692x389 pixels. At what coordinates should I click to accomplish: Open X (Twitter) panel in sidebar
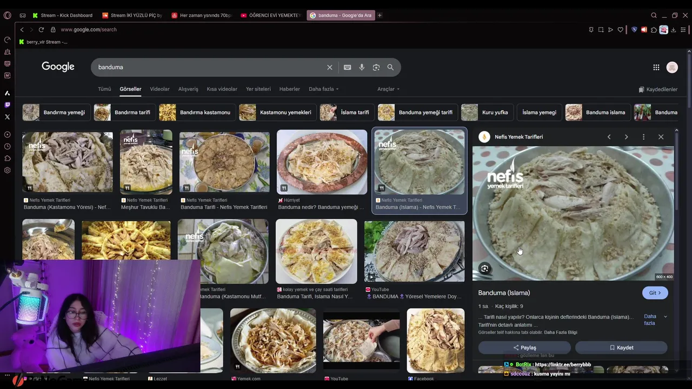click(x=7, y=117)
